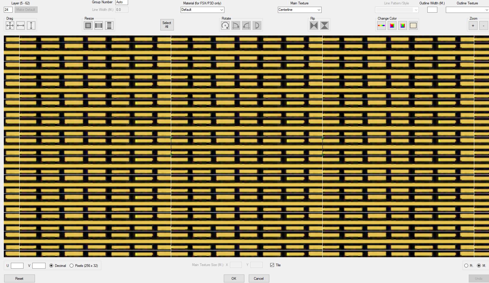Uncheck the Tile checkbox
The width and height of the screenshot is (489, 283).
point(272,265)
